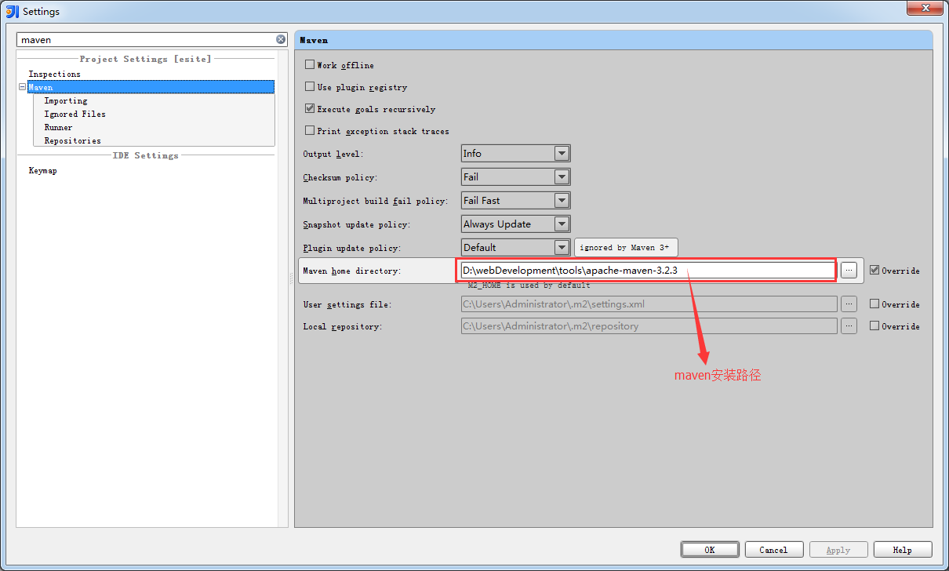Click the 'Output level:' label
The width and height of the screenshot is (949, 571).
coord(333,154)
